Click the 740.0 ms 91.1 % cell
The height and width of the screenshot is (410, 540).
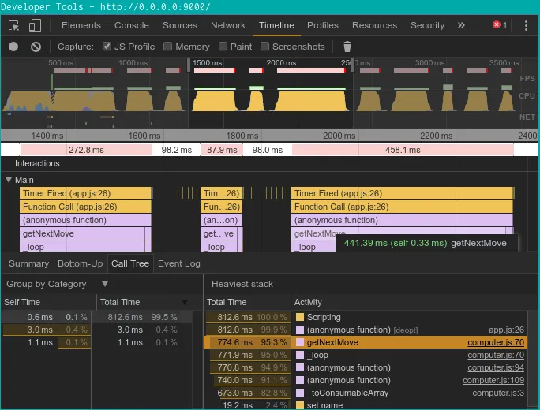point(247,380)
